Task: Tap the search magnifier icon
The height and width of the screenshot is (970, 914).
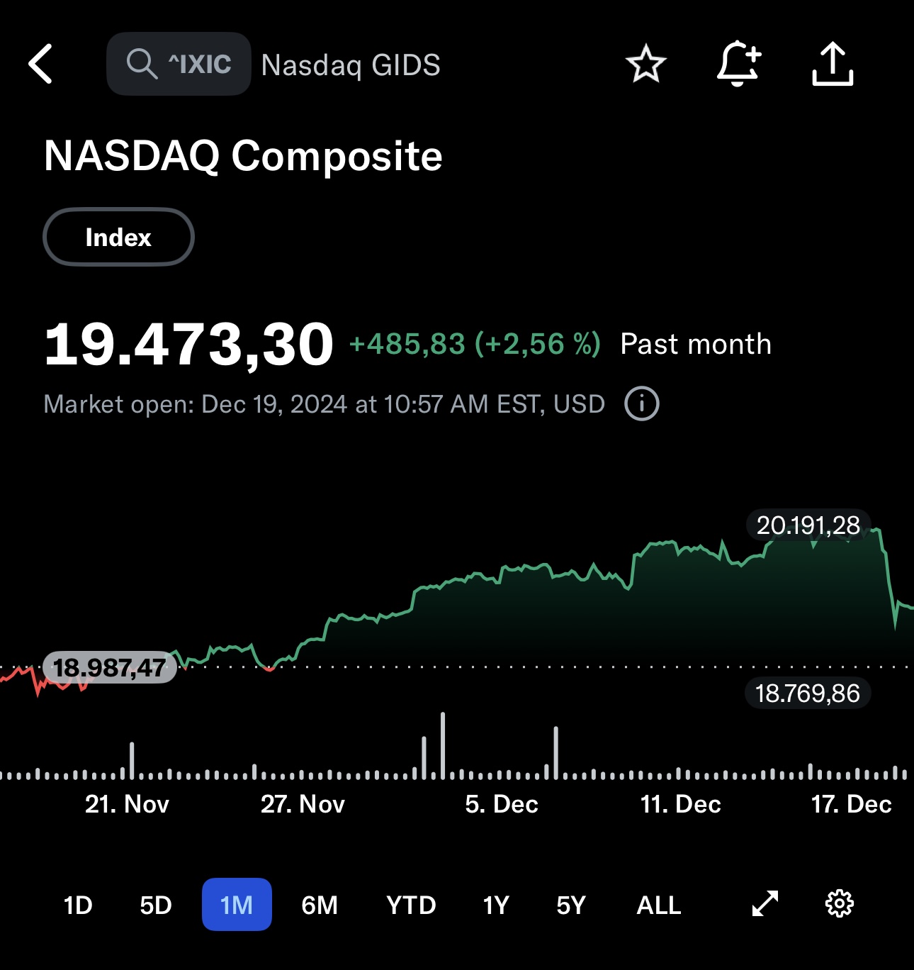Action: (141, 64)
